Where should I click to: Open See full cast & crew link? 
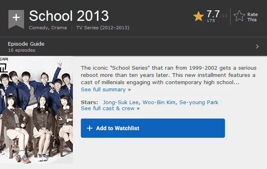[110, 109]
